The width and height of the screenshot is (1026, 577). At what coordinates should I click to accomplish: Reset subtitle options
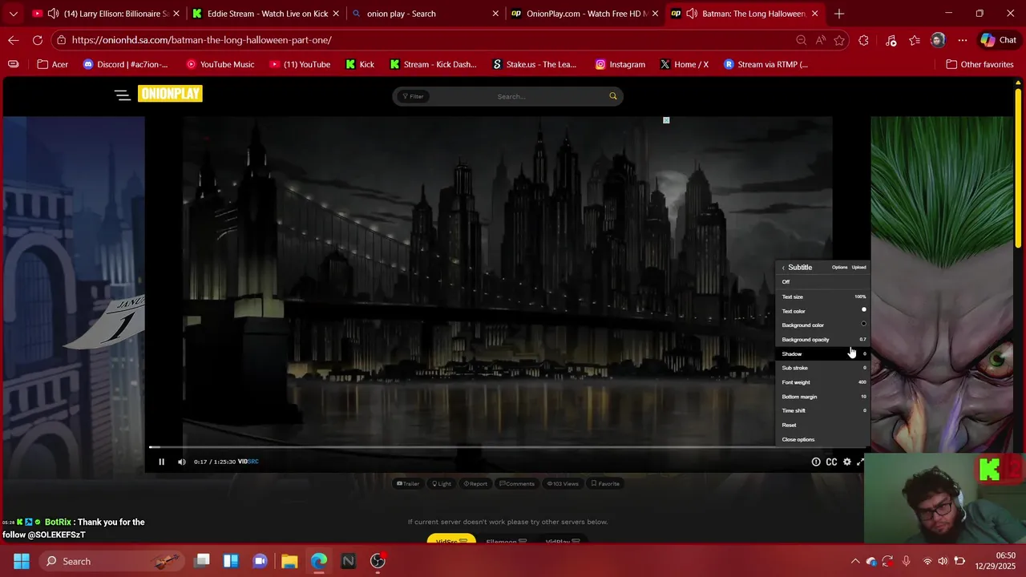(823, 425)
